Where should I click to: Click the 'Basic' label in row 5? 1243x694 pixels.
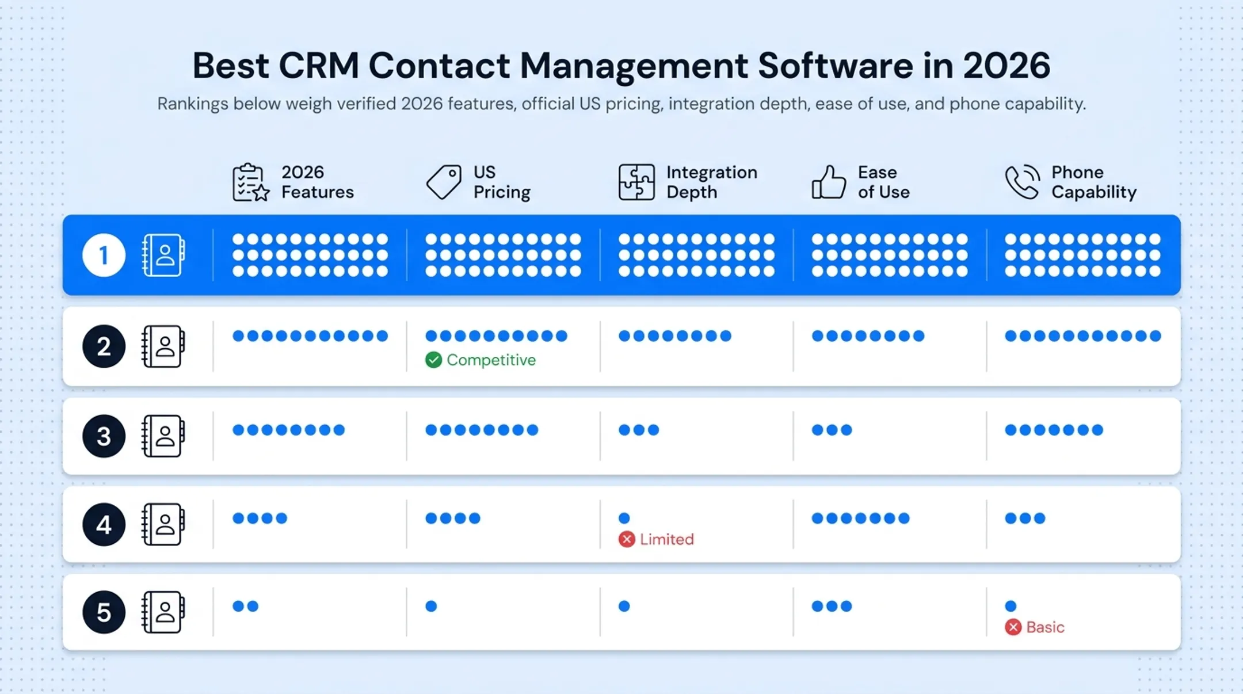coord(1045,627)
